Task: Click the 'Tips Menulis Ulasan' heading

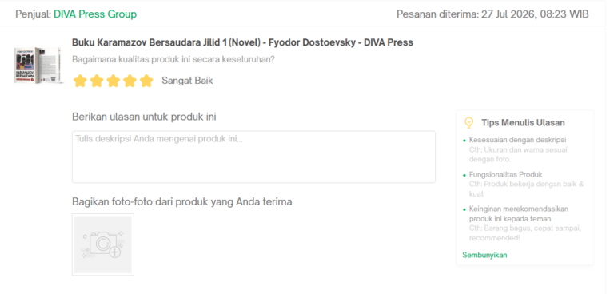Action: coord(523,123)
